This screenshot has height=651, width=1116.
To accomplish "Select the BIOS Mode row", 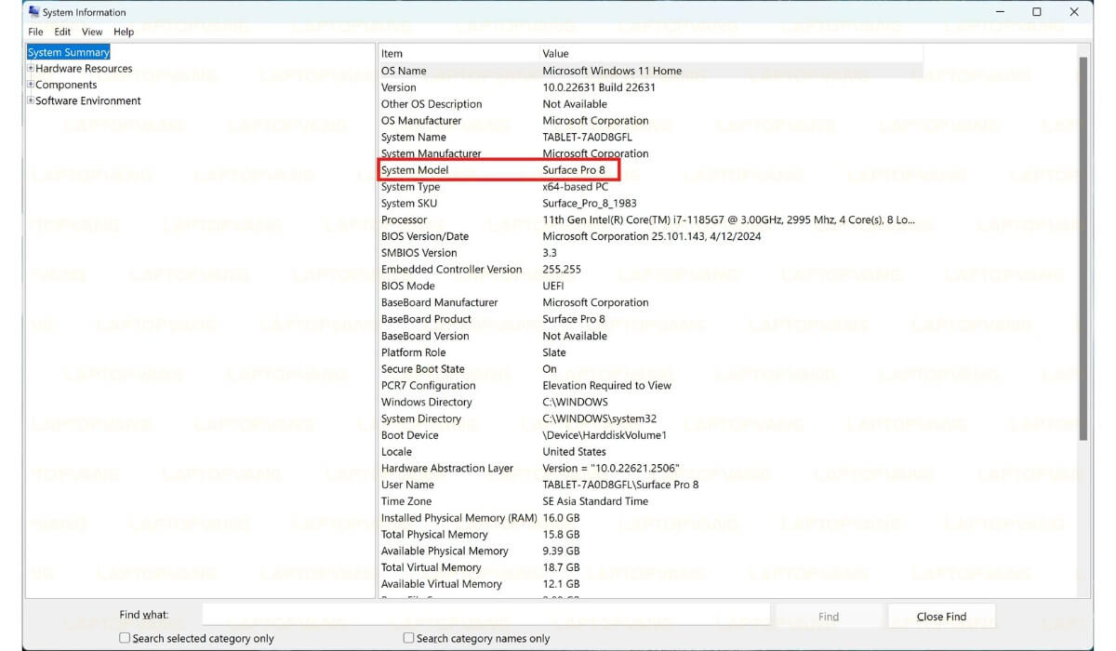I will [x=651, y=286].
